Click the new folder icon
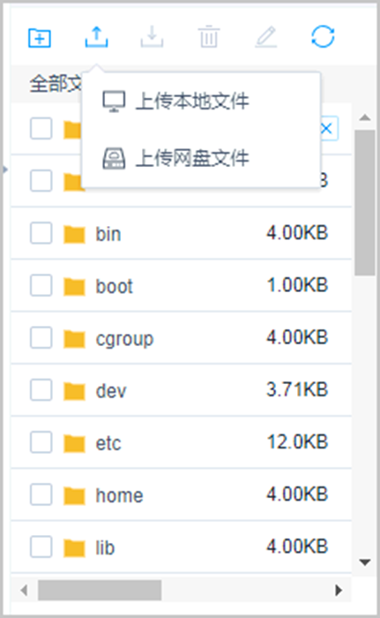 pyautogui.click(x=40, y=38)
